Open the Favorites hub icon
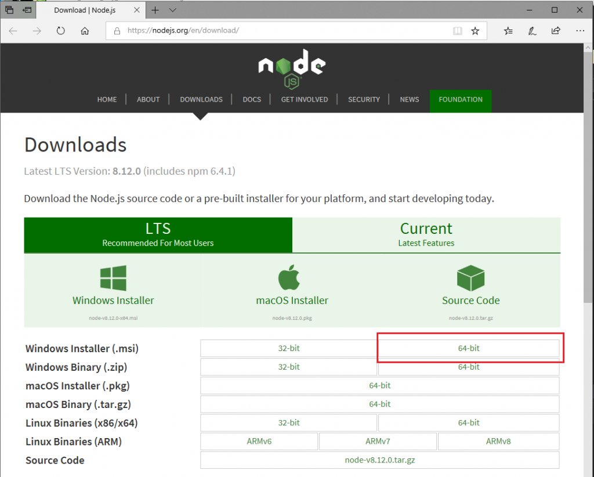594x477 pixels. [x=508, y=31]
